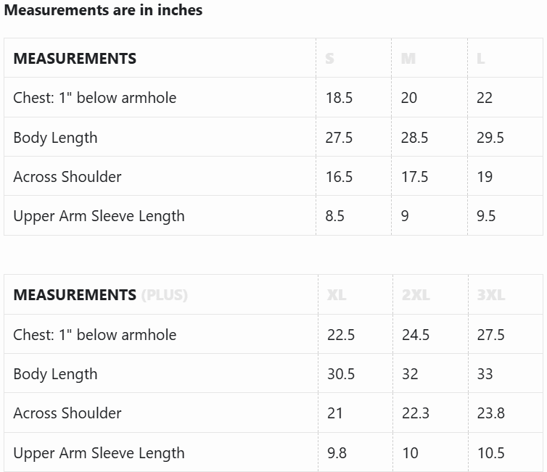Select the sleeve length value 10.5 for size 3XL

click(x=490, y=453)
